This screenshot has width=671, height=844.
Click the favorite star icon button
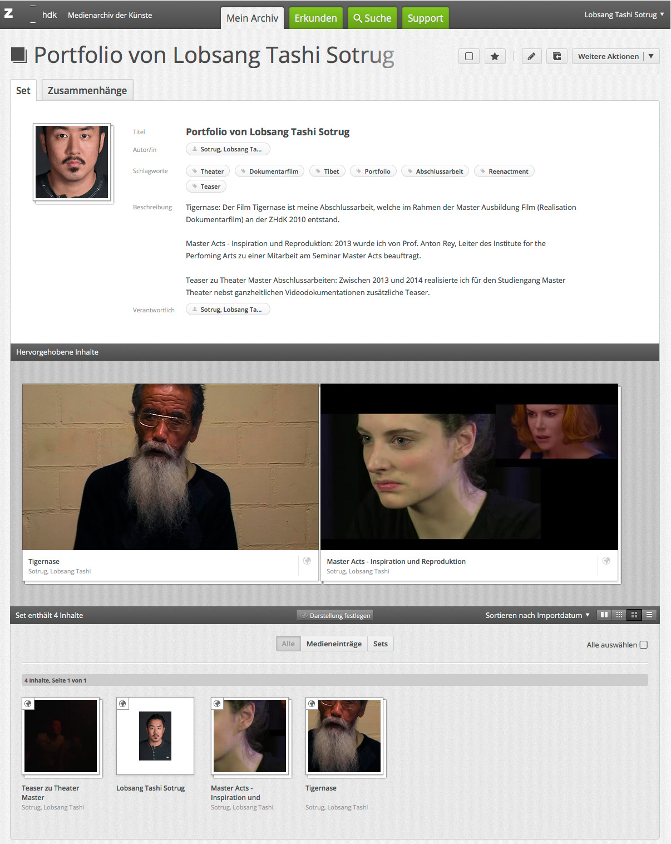(x=495, y=56)
